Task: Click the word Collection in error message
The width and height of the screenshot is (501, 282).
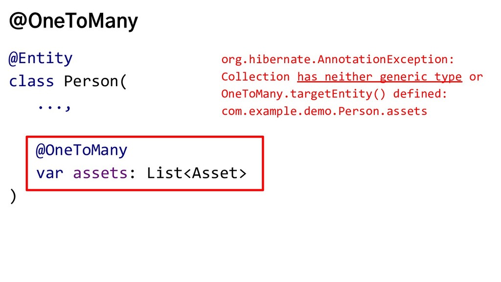Action: point(255,77)
